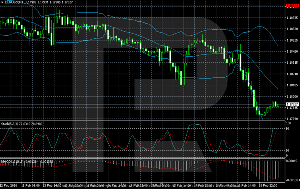The image size is (300, 189).
Task: Select the Stoch(5,3,3) indicator label
Action: pos(10,124)
